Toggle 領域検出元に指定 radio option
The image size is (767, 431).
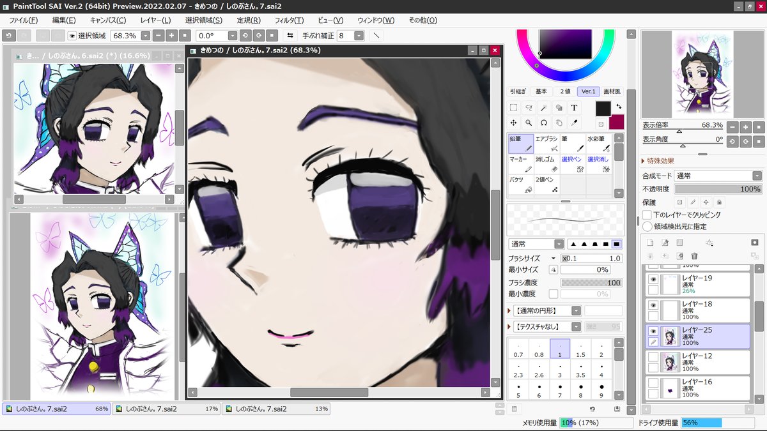(647, 227)
